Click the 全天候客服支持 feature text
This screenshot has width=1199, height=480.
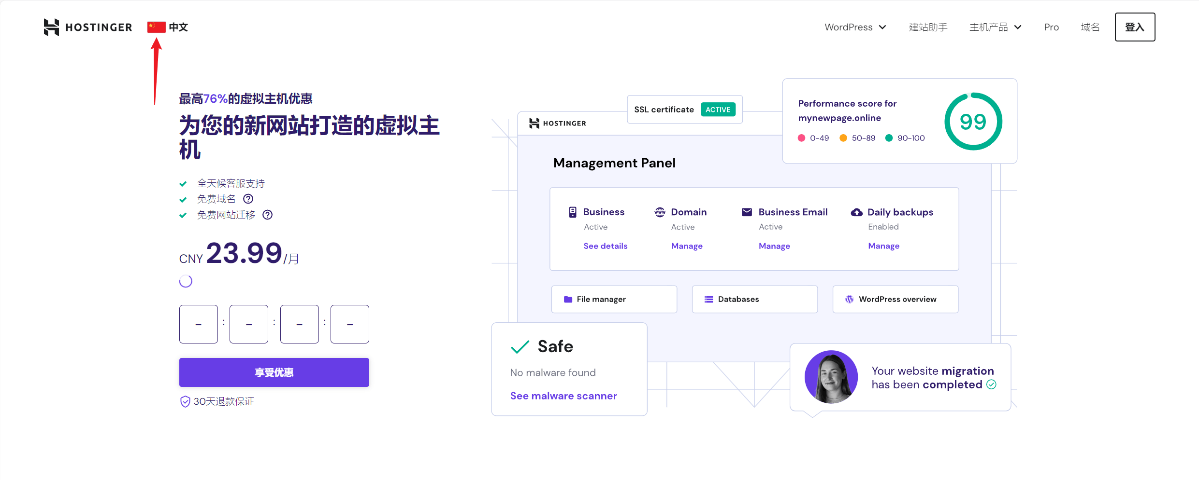231,183
